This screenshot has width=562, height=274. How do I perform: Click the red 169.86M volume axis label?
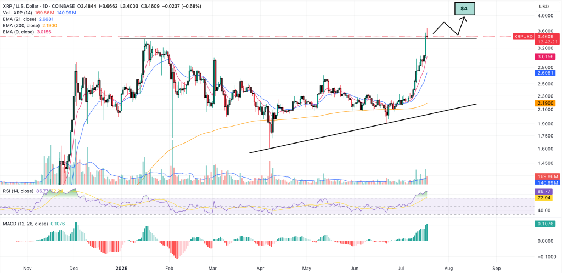click(x=547, y=176)
